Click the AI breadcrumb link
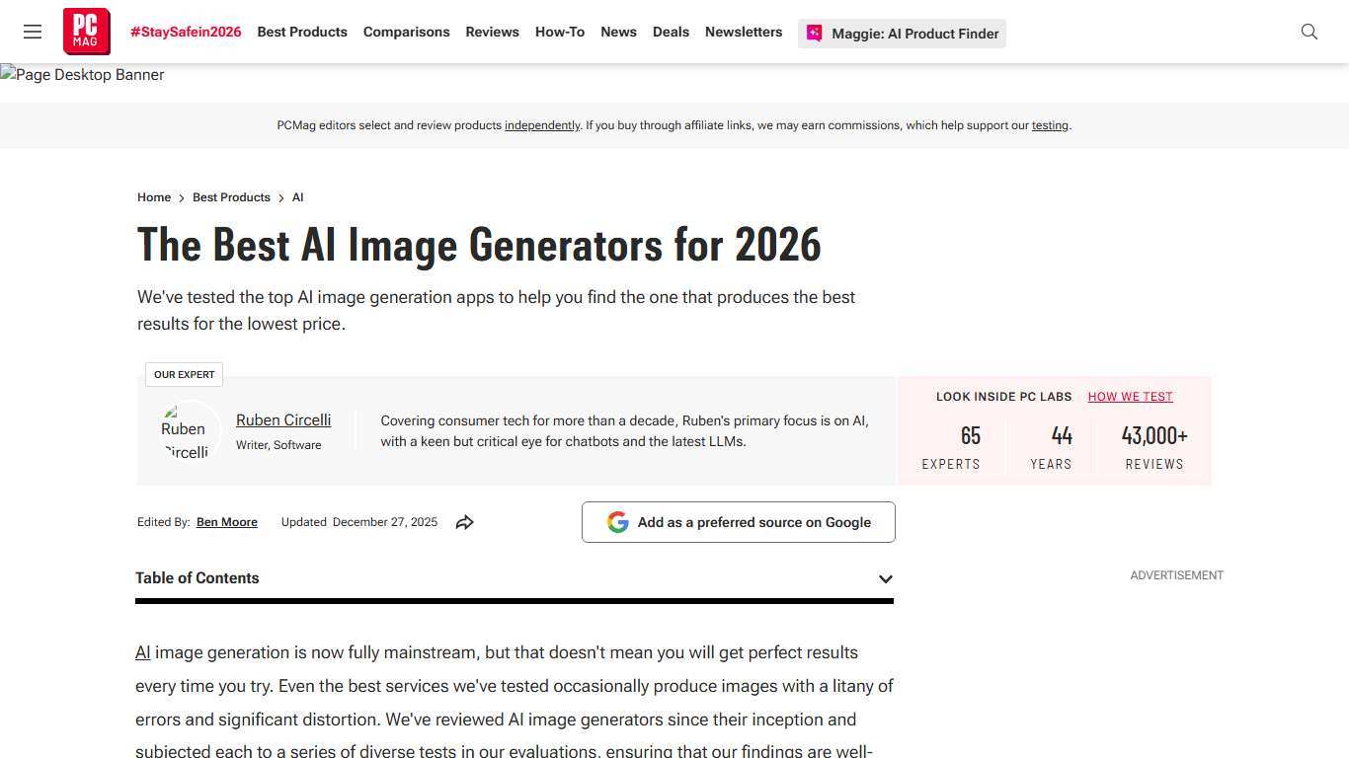Image resolution: width=1349 pixels, height=758 pixels. tap(297, 197)
